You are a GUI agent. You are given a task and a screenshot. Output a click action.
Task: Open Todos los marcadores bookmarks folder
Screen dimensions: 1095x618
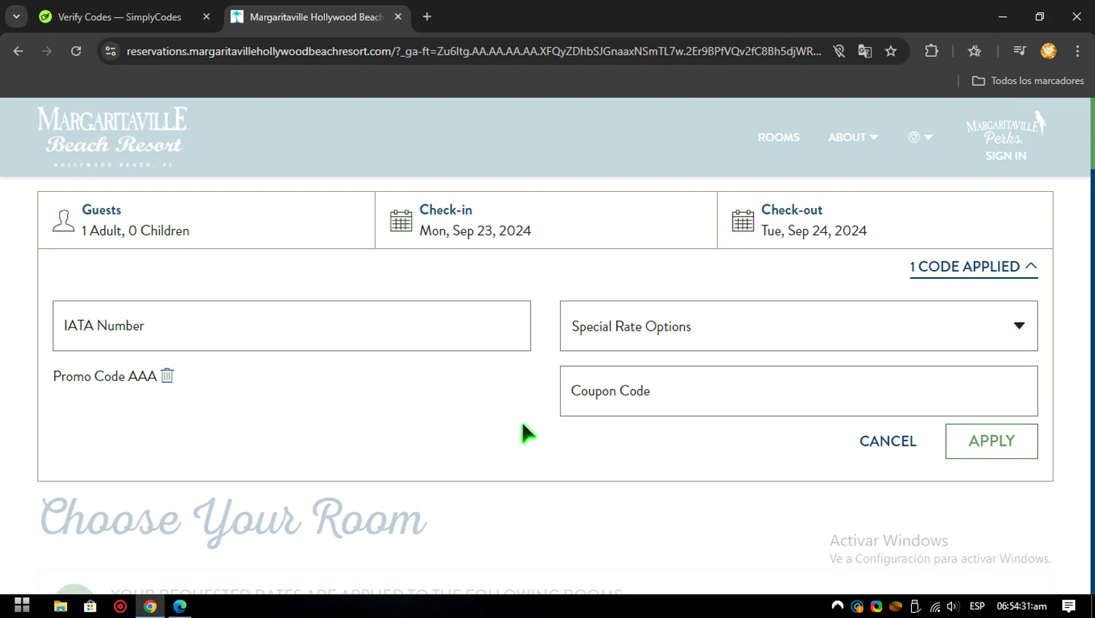(x=1028, y=81)
